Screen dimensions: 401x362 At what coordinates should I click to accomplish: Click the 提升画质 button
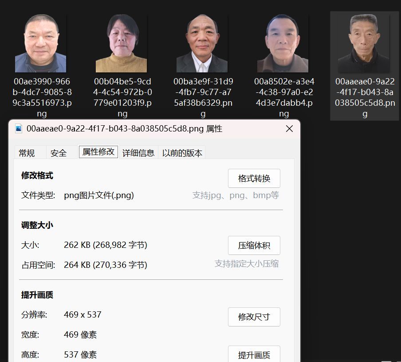pos(254,354)
